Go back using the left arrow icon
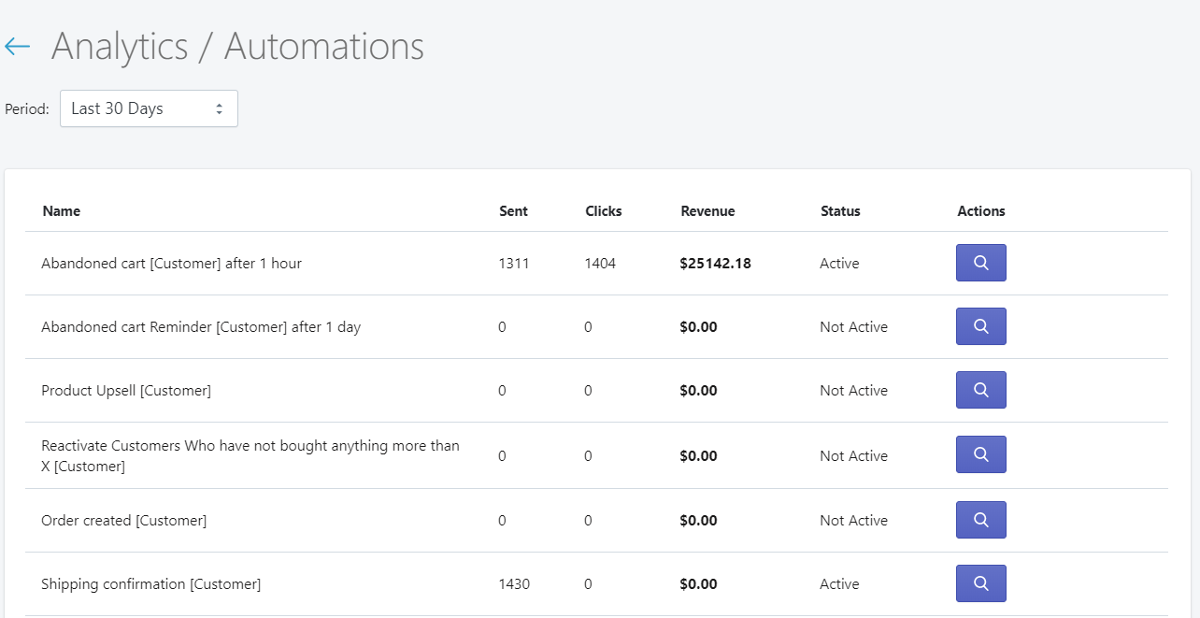 tap(17, 46)
